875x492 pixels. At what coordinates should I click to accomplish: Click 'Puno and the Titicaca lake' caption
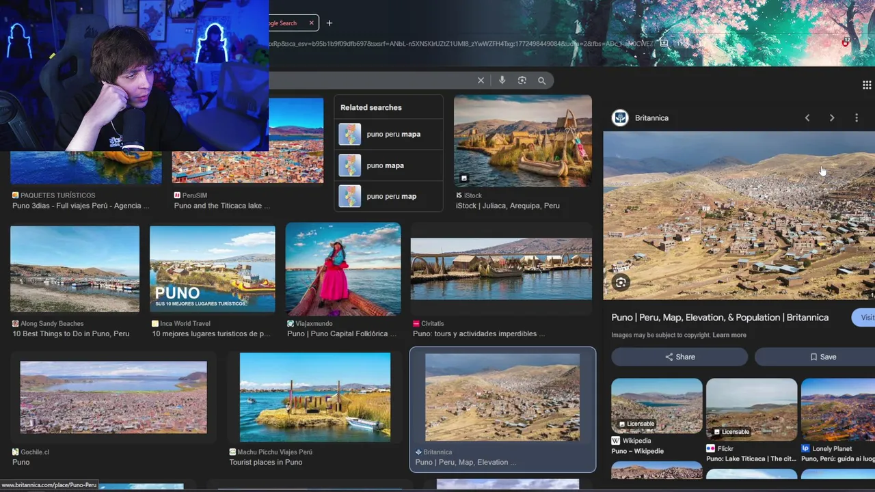(222, 206)
